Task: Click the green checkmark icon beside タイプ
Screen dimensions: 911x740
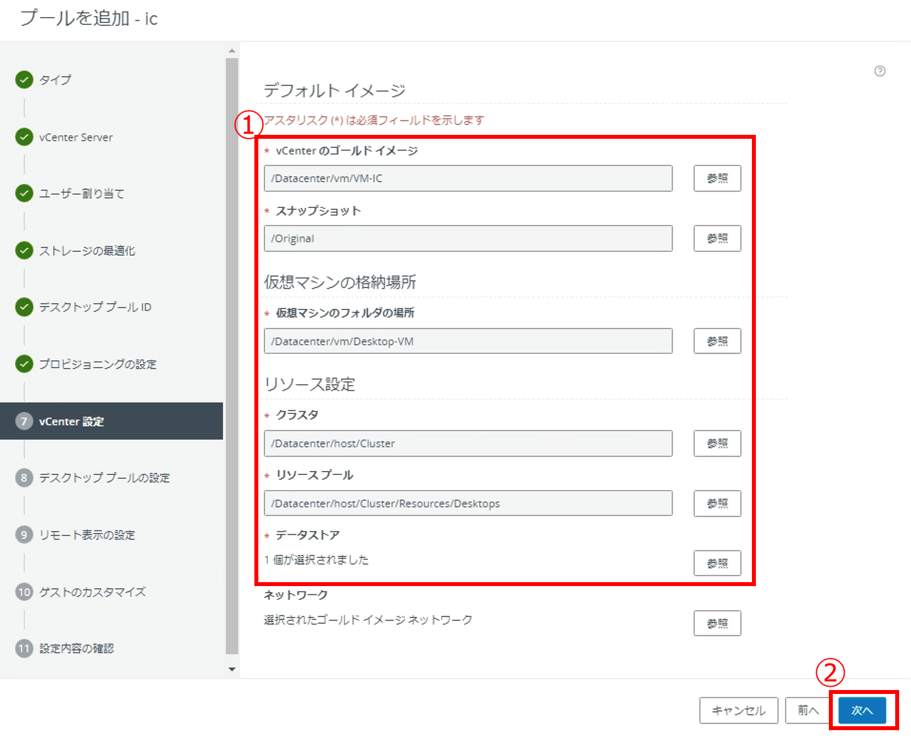Action: tap(24, 80)
